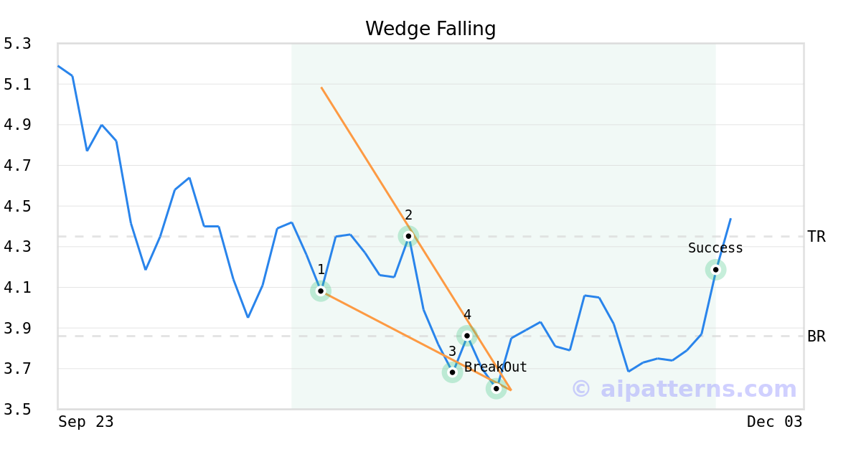Click the 5.3 y-axis label
861x452 pixels.
point(18,44)
